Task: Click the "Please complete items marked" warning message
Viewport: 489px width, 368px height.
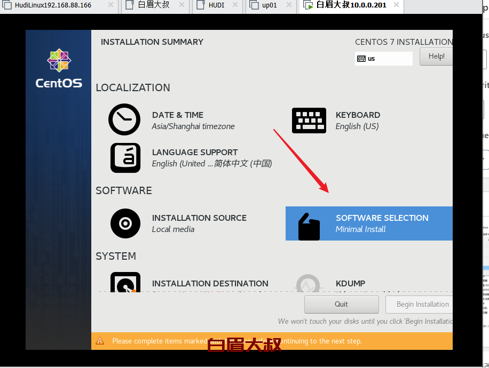Action: click(x=237, y=341)
